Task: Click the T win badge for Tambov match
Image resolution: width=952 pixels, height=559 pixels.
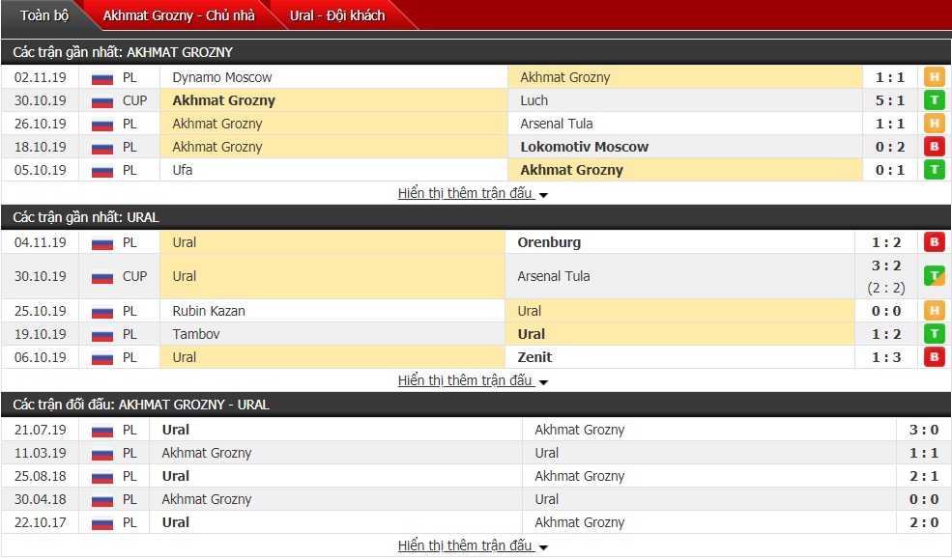Action: [x=934, y=334]
